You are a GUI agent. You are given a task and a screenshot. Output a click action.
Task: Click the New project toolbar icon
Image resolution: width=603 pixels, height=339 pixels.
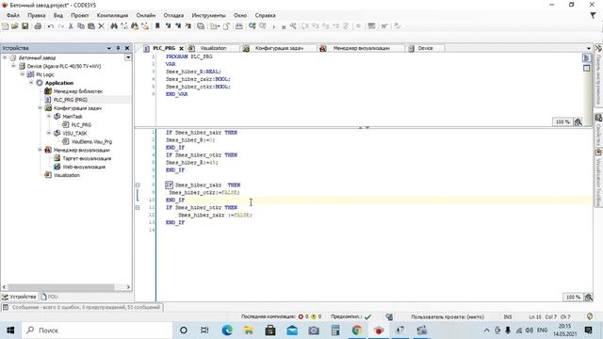(x=5, y=26)
